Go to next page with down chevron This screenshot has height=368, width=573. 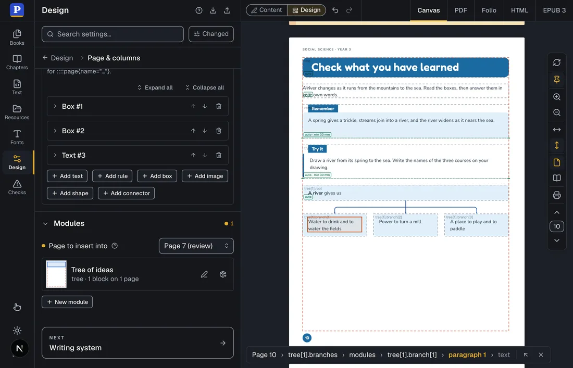pyautogui.click(x=556, y=240)
